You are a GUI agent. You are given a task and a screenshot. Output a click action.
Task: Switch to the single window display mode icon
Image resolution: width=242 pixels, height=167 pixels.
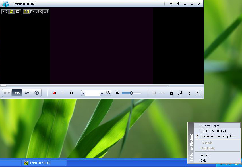18,12
